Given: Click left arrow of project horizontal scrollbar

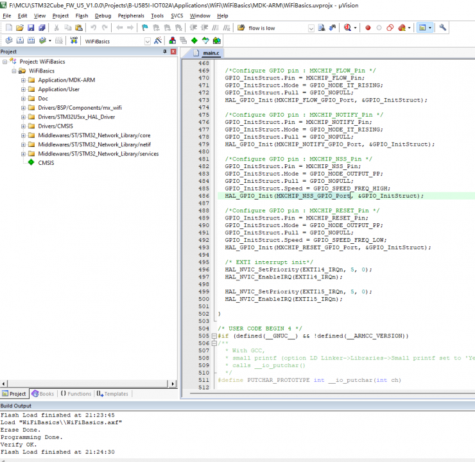Looking at the screenshot, I should pyautogui.click(x=3, y=384).
